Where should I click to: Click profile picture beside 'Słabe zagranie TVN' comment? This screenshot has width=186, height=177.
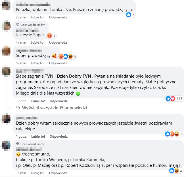[6, 72]
